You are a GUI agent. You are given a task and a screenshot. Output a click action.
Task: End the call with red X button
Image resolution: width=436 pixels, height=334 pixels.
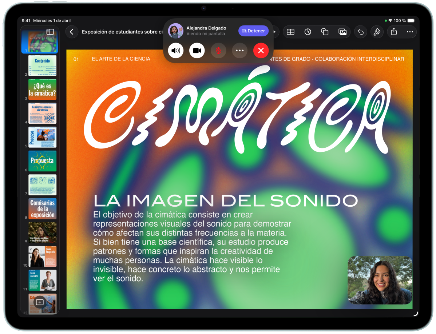pyautogui.click(x=261, y=51)
